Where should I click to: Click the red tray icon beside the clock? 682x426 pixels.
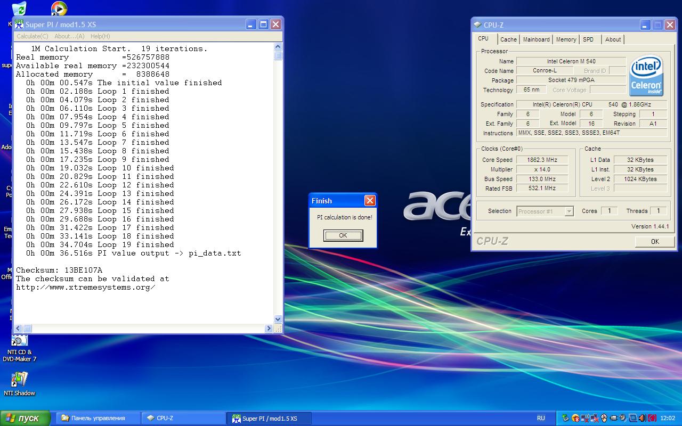652,418
